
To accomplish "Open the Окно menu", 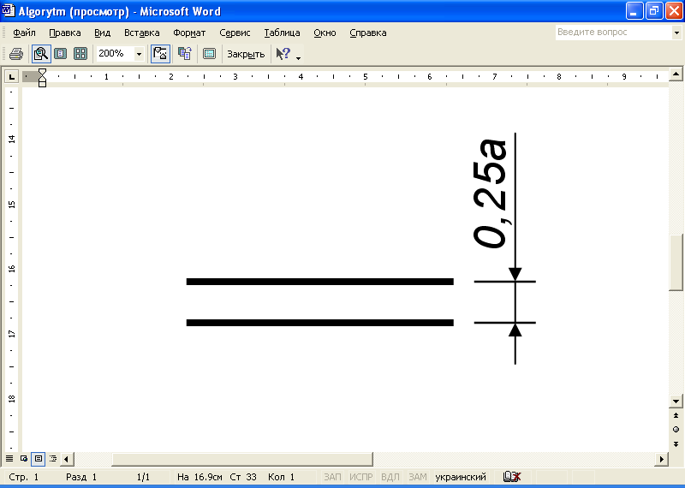I will pyautogui.click(x=325, y=33).
